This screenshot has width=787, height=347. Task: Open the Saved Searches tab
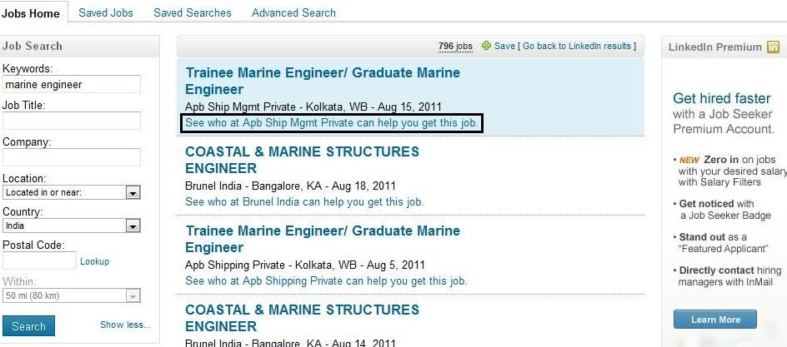193,12
